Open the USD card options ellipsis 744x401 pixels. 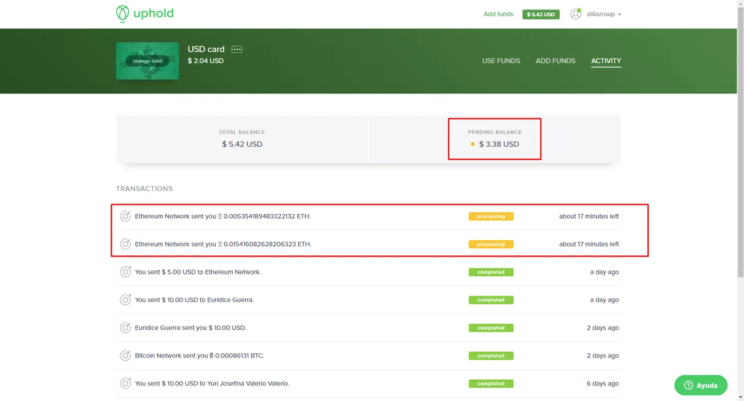[x=237, y=49]
